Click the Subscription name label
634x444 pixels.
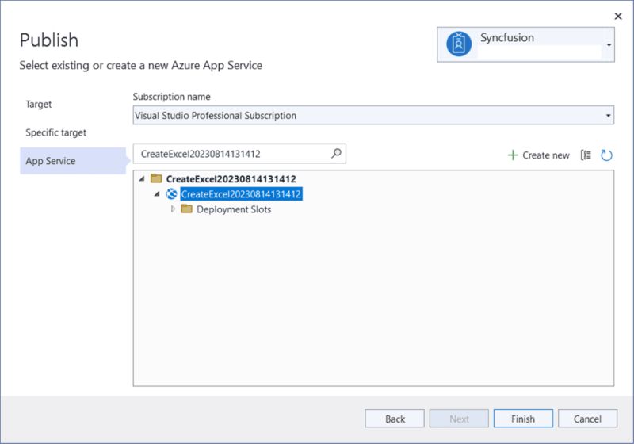point(171,97)
